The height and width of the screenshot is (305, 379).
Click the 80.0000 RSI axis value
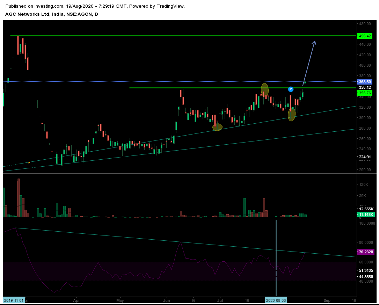366,243
